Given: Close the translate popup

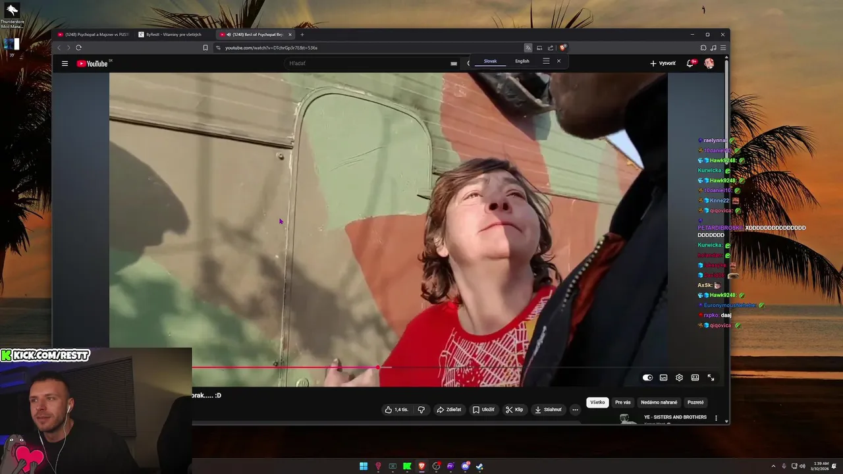Looking at the screenshot, I should pyautogui.click(x=558, y=61).
